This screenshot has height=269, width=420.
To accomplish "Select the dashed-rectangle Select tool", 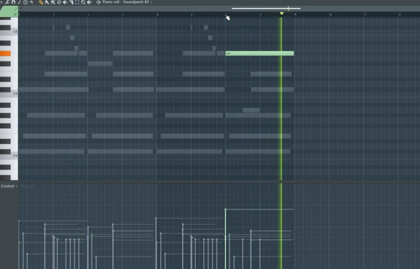I will [77, 2].
